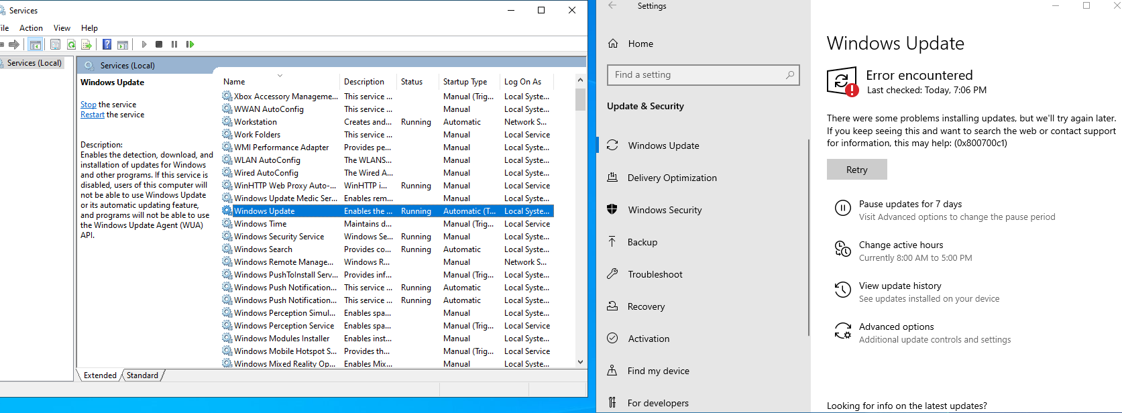Open the View menu in Services

[62, 28]
